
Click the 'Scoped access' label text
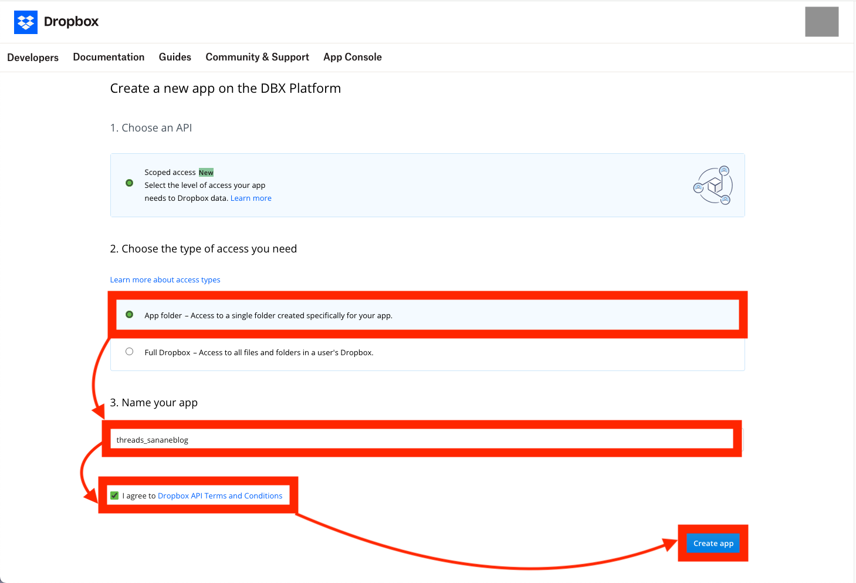pyautogui.click(x=170, y=173)
